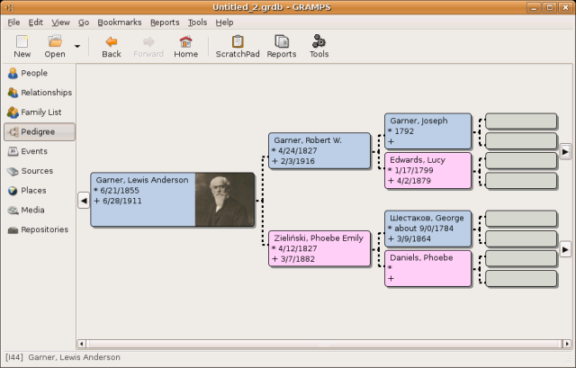
Task: Click the New database toolbar icon
Action: point(22,41)
